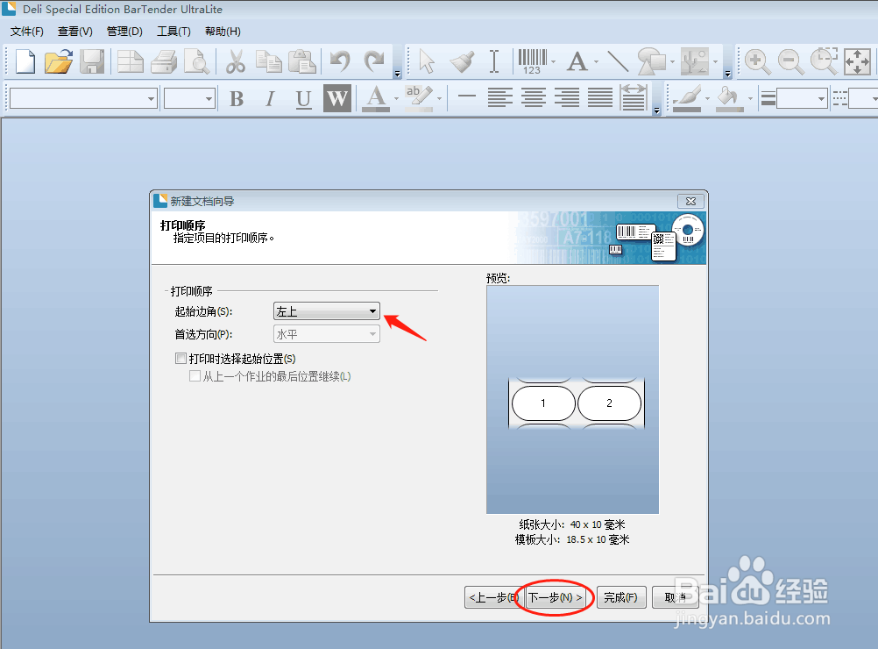Toggle Bold formatting
The image size is (878, 649).
[x=237, y=99]
